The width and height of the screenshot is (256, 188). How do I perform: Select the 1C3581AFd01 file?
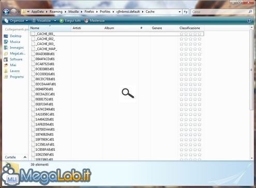[45, 144]
